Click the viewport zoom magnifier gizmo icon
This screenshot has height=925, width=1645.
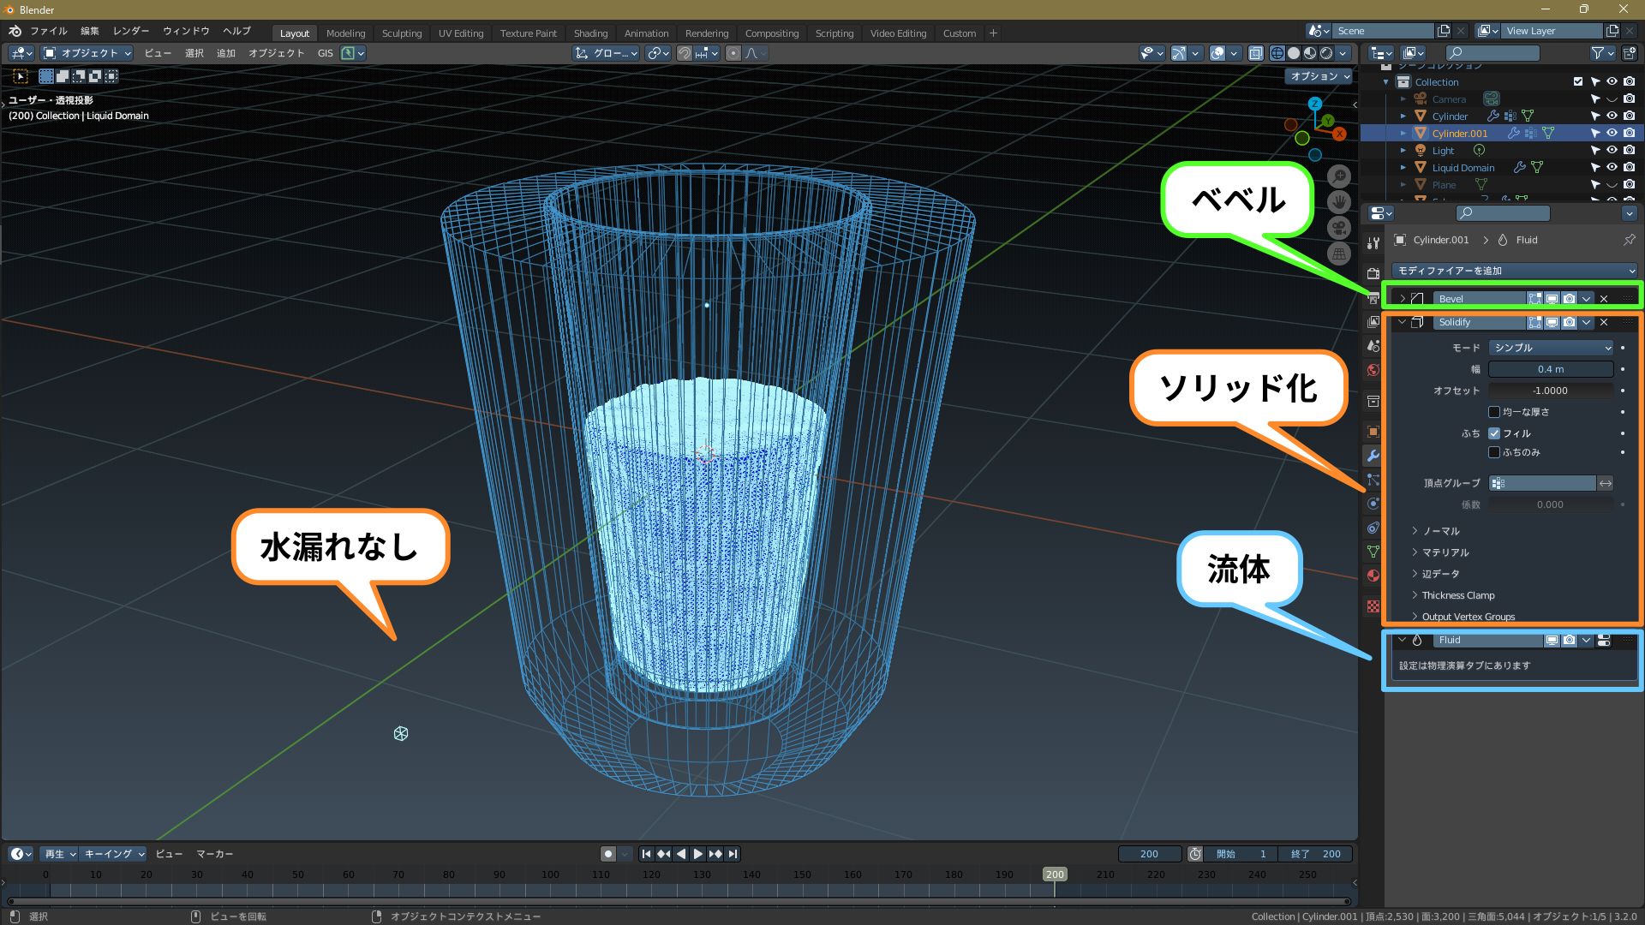click(1339, 176)
